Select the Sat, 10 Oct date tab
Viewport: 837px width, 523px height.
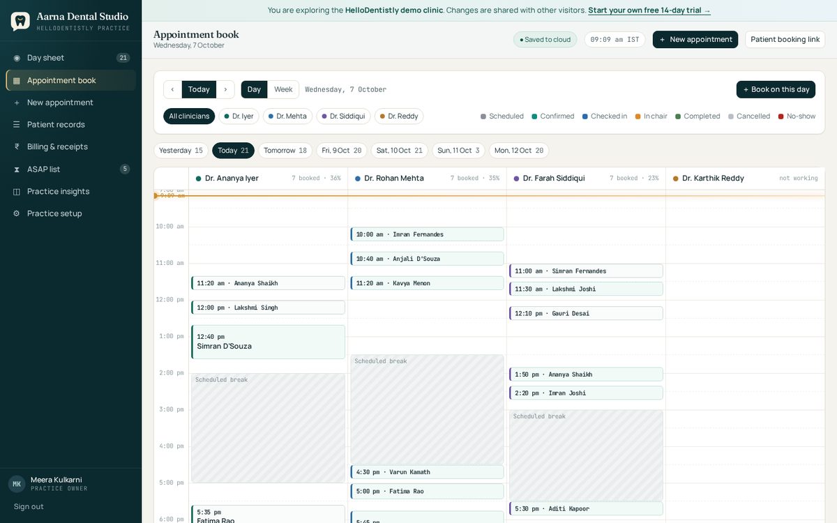click(x=400, y=151)
